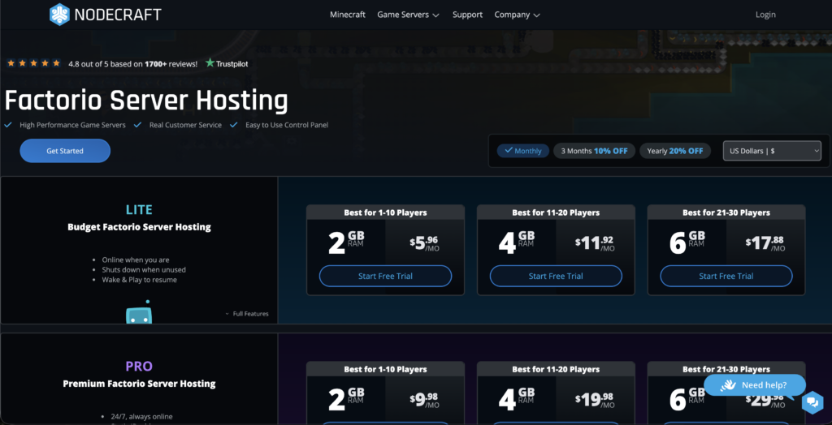Click LITE Best for 21-30 Players header

[726, 212]
